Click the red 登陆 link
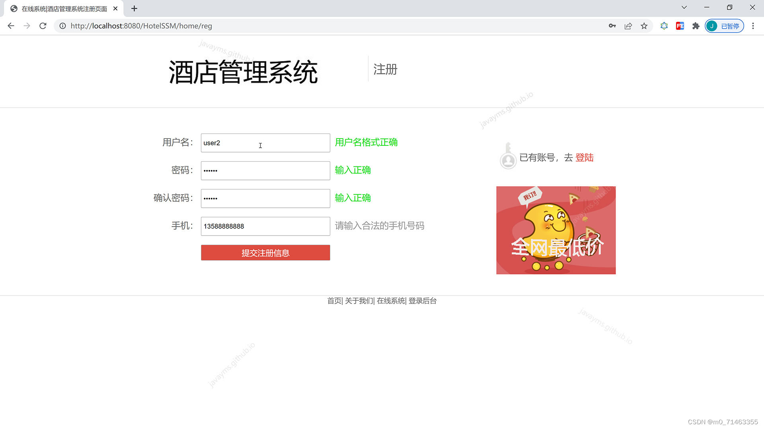This screenshot has width=764, height=429. (584, 158)
